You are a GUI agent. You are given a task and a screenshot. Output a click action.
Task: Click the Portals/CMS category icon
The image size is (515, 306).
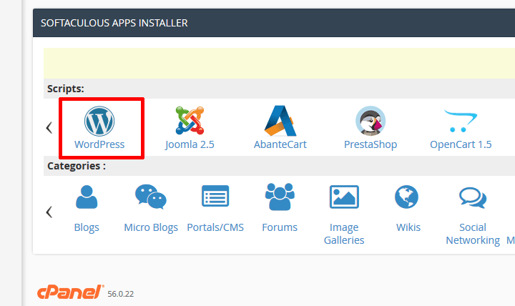click(x=215, y=198)
